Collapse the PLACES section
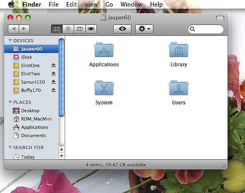Viewport: 245px width, 193px height. click(x=10, y=102)
